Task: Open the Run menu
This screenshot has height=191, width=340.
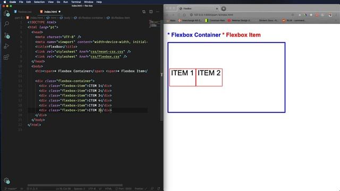Action: (x=65, y=2)
